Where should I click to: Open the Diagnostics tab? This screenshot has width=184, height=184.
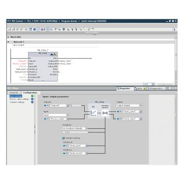pos(156,89)
